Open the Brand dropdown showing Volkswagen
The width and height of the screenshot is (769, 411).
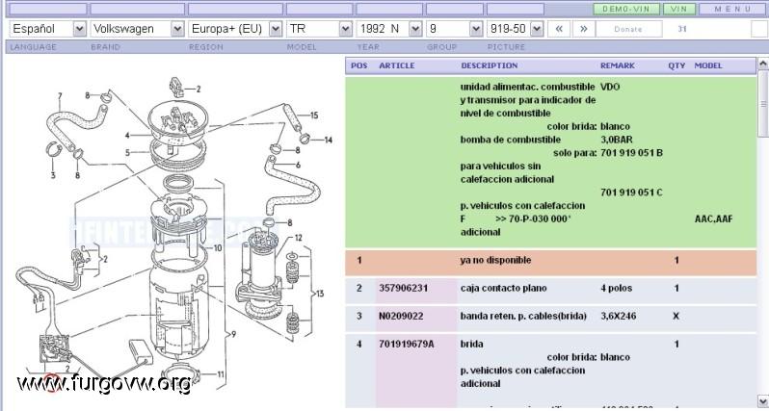(x=137, y=29)
